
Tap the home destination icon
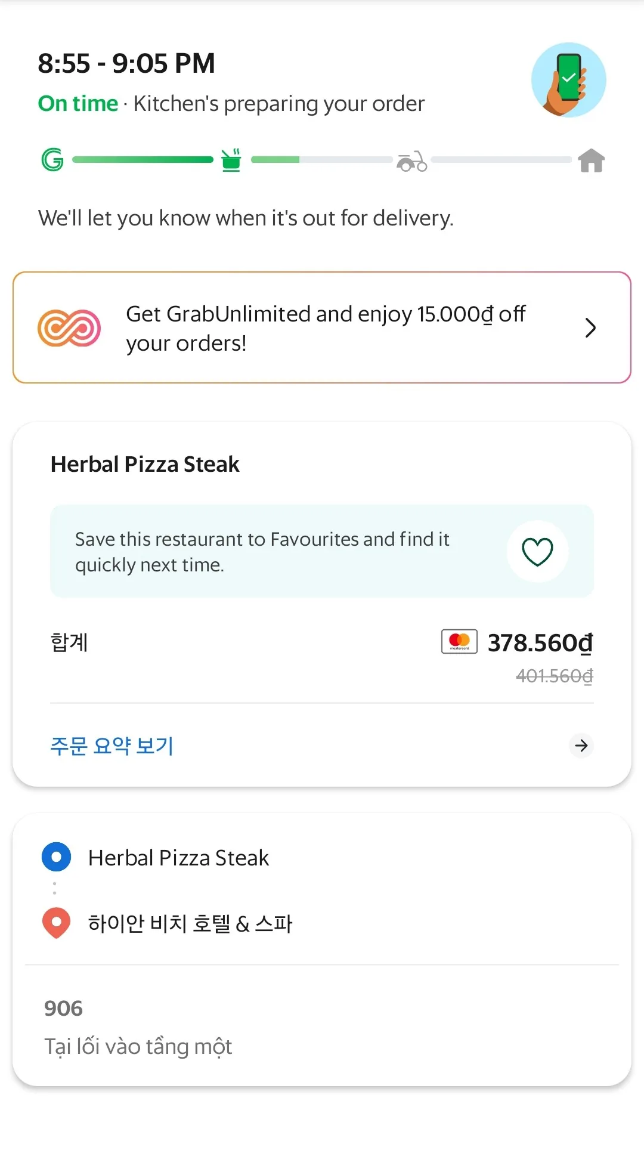point(591,160)
